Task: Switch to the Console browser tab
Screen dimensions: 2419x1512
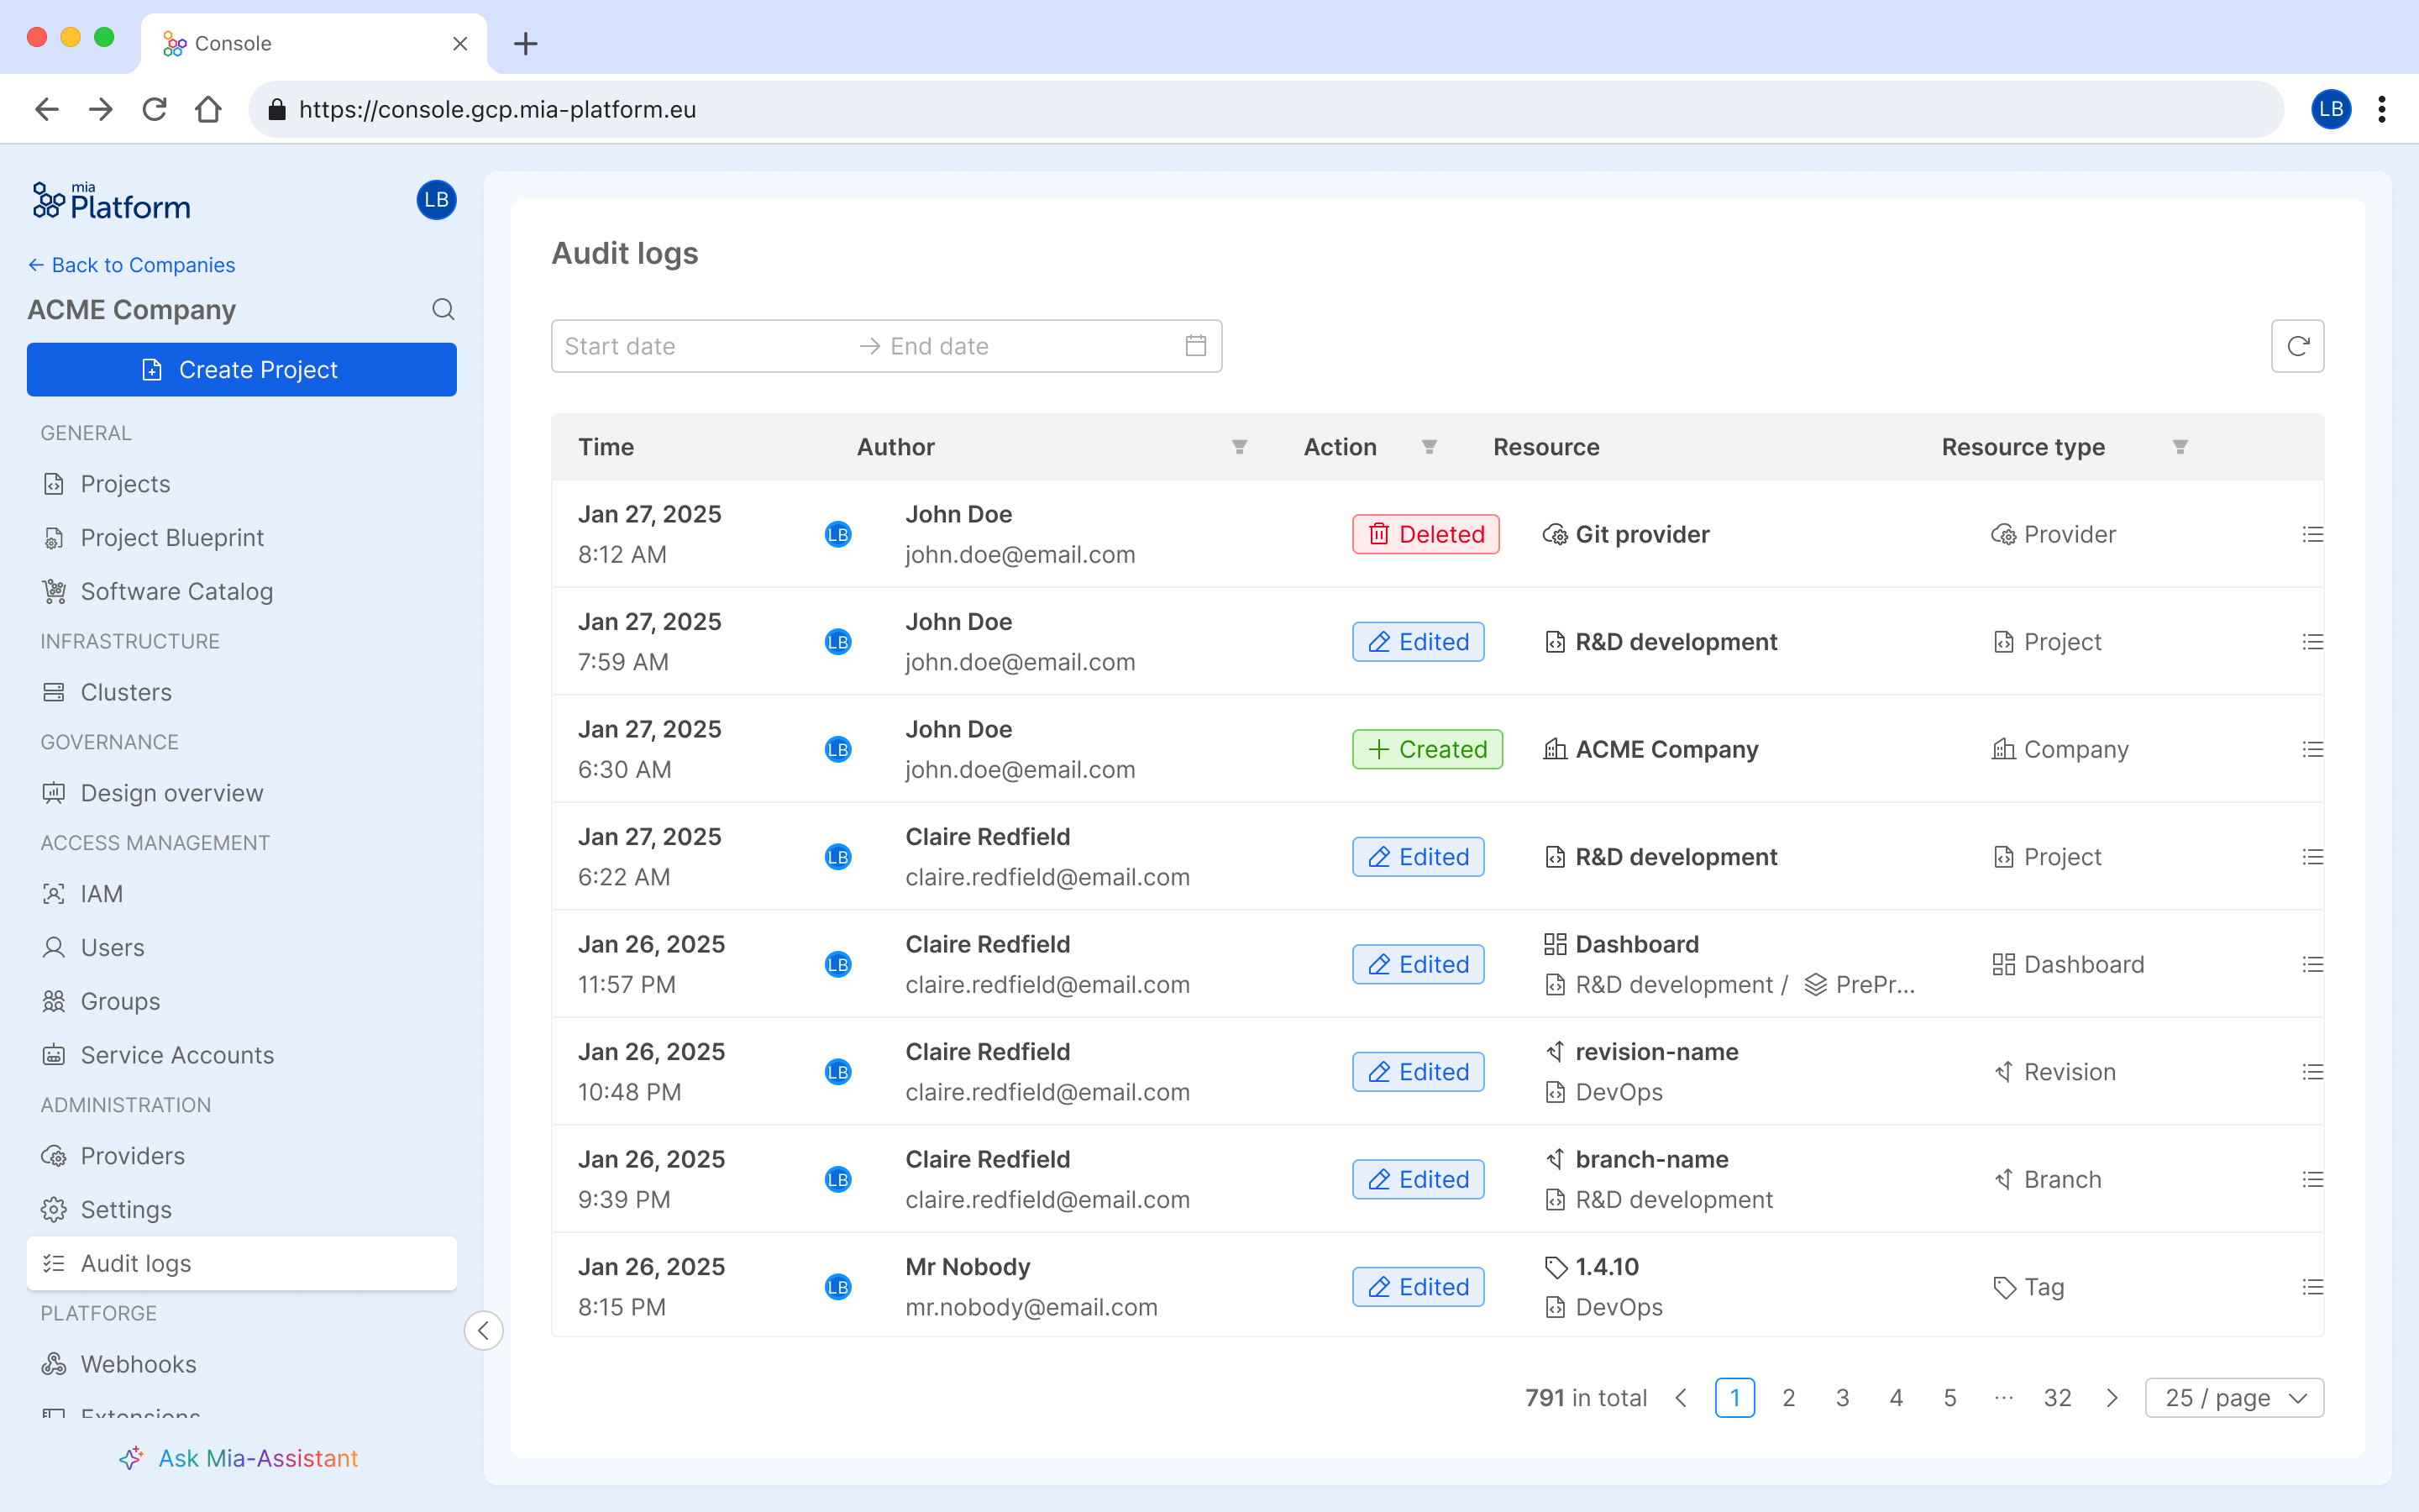Action: [232, 43]
